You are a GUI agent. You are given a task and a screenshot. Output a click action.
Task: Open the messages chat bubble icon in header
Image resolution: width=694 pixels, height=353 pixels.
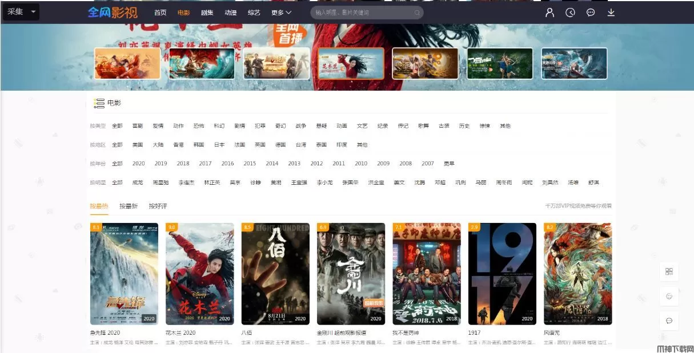(x=591, y=13)
